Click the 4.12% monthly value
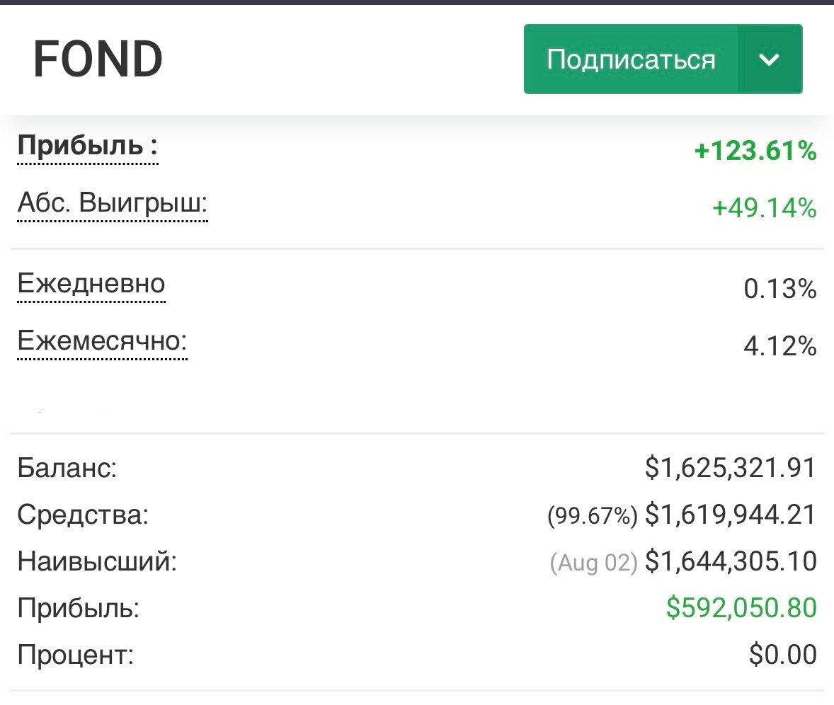This screenshot has height=705, width=834. tap(780, 346)
